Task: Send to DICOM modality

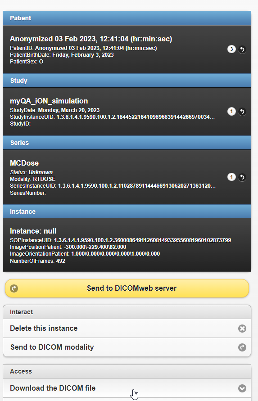Action: click(127, 347)
